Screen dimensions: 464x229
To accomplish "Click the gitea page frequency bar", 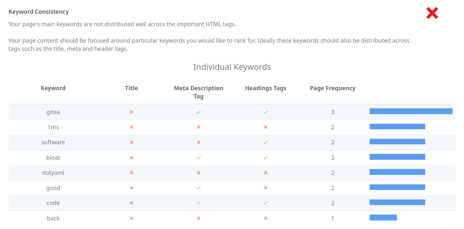I will [x=411, y=111].
